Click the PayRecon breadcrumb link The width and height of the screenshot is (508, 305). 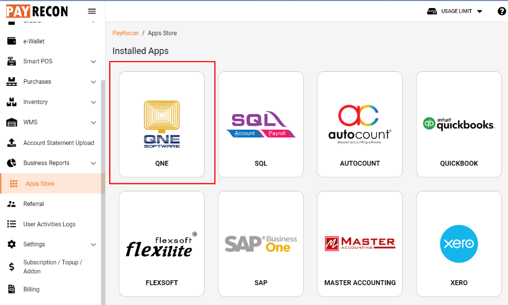125,33
